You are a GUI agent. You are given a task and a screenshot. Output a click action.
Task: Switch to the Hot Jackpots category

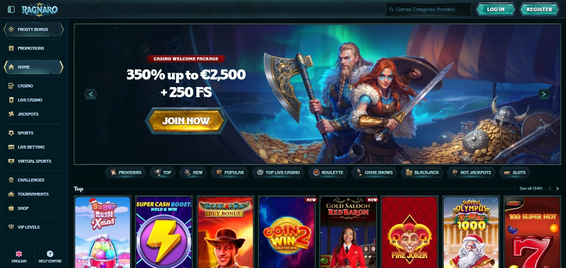471,172
